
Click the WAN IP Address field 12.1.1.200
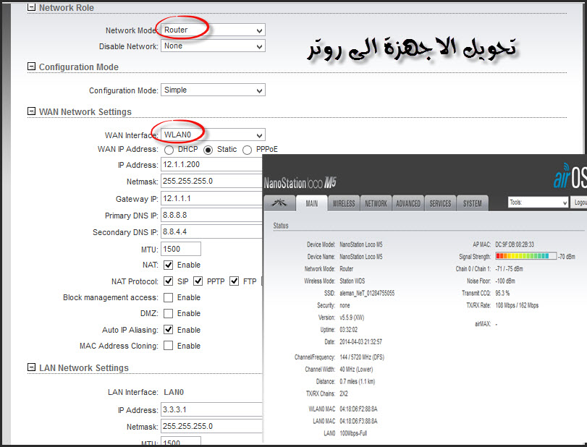tap(211, 165)
